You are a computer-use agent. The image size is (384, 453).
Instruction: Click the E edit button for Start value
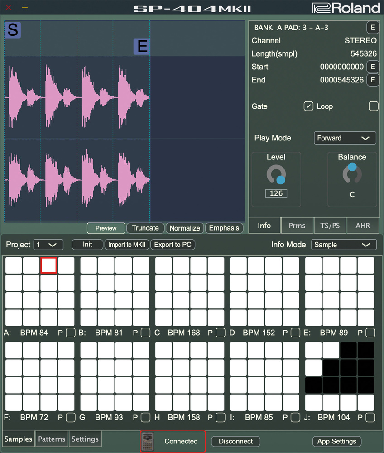pos(373,67)
